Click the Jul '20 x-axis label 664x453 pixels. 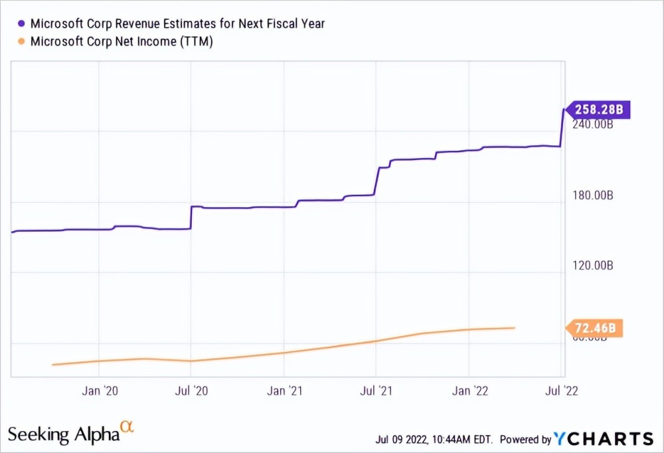tap(191, 391)
